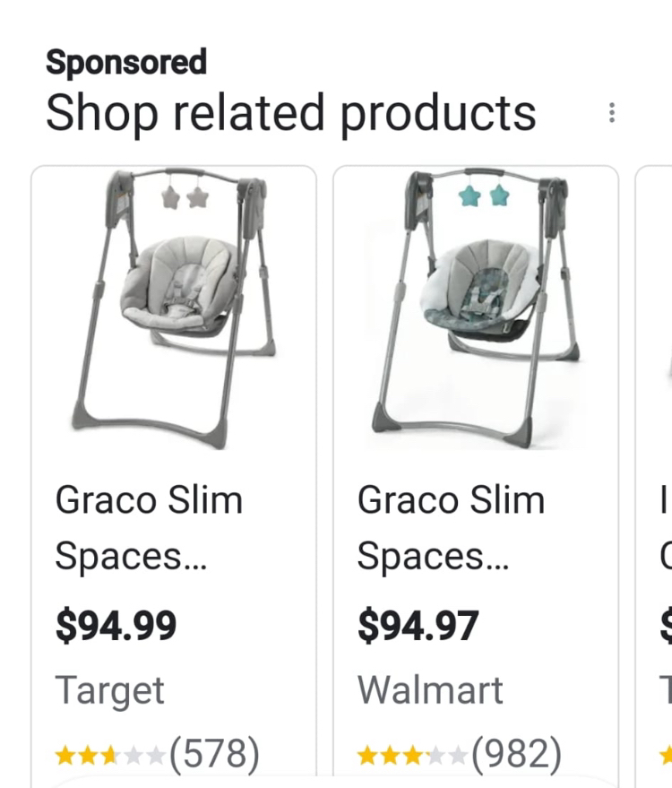This screenshot has width=672, height=788.
Task: Click the truncated third product title
Action: pos(667,527)
